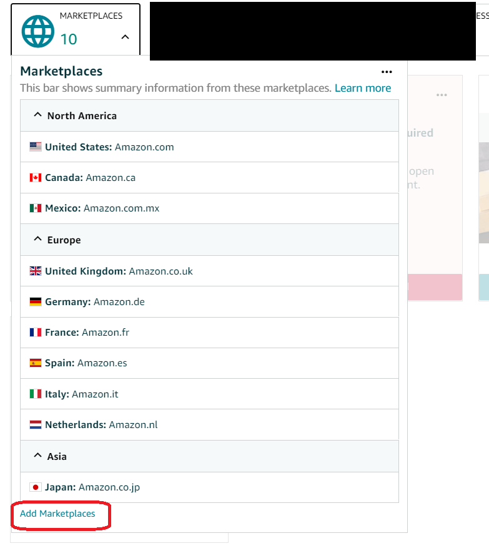
Task: Click the marketplace count 10
Action: 69,39
